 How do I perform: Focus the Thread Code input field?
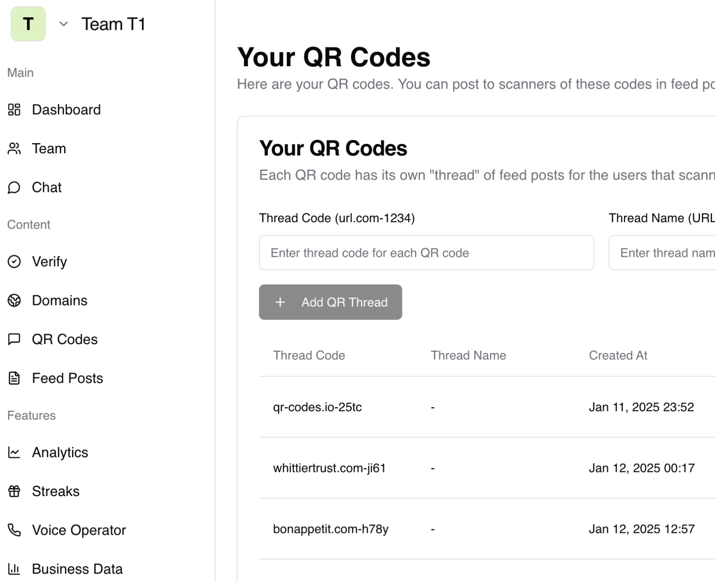point(426,253)
